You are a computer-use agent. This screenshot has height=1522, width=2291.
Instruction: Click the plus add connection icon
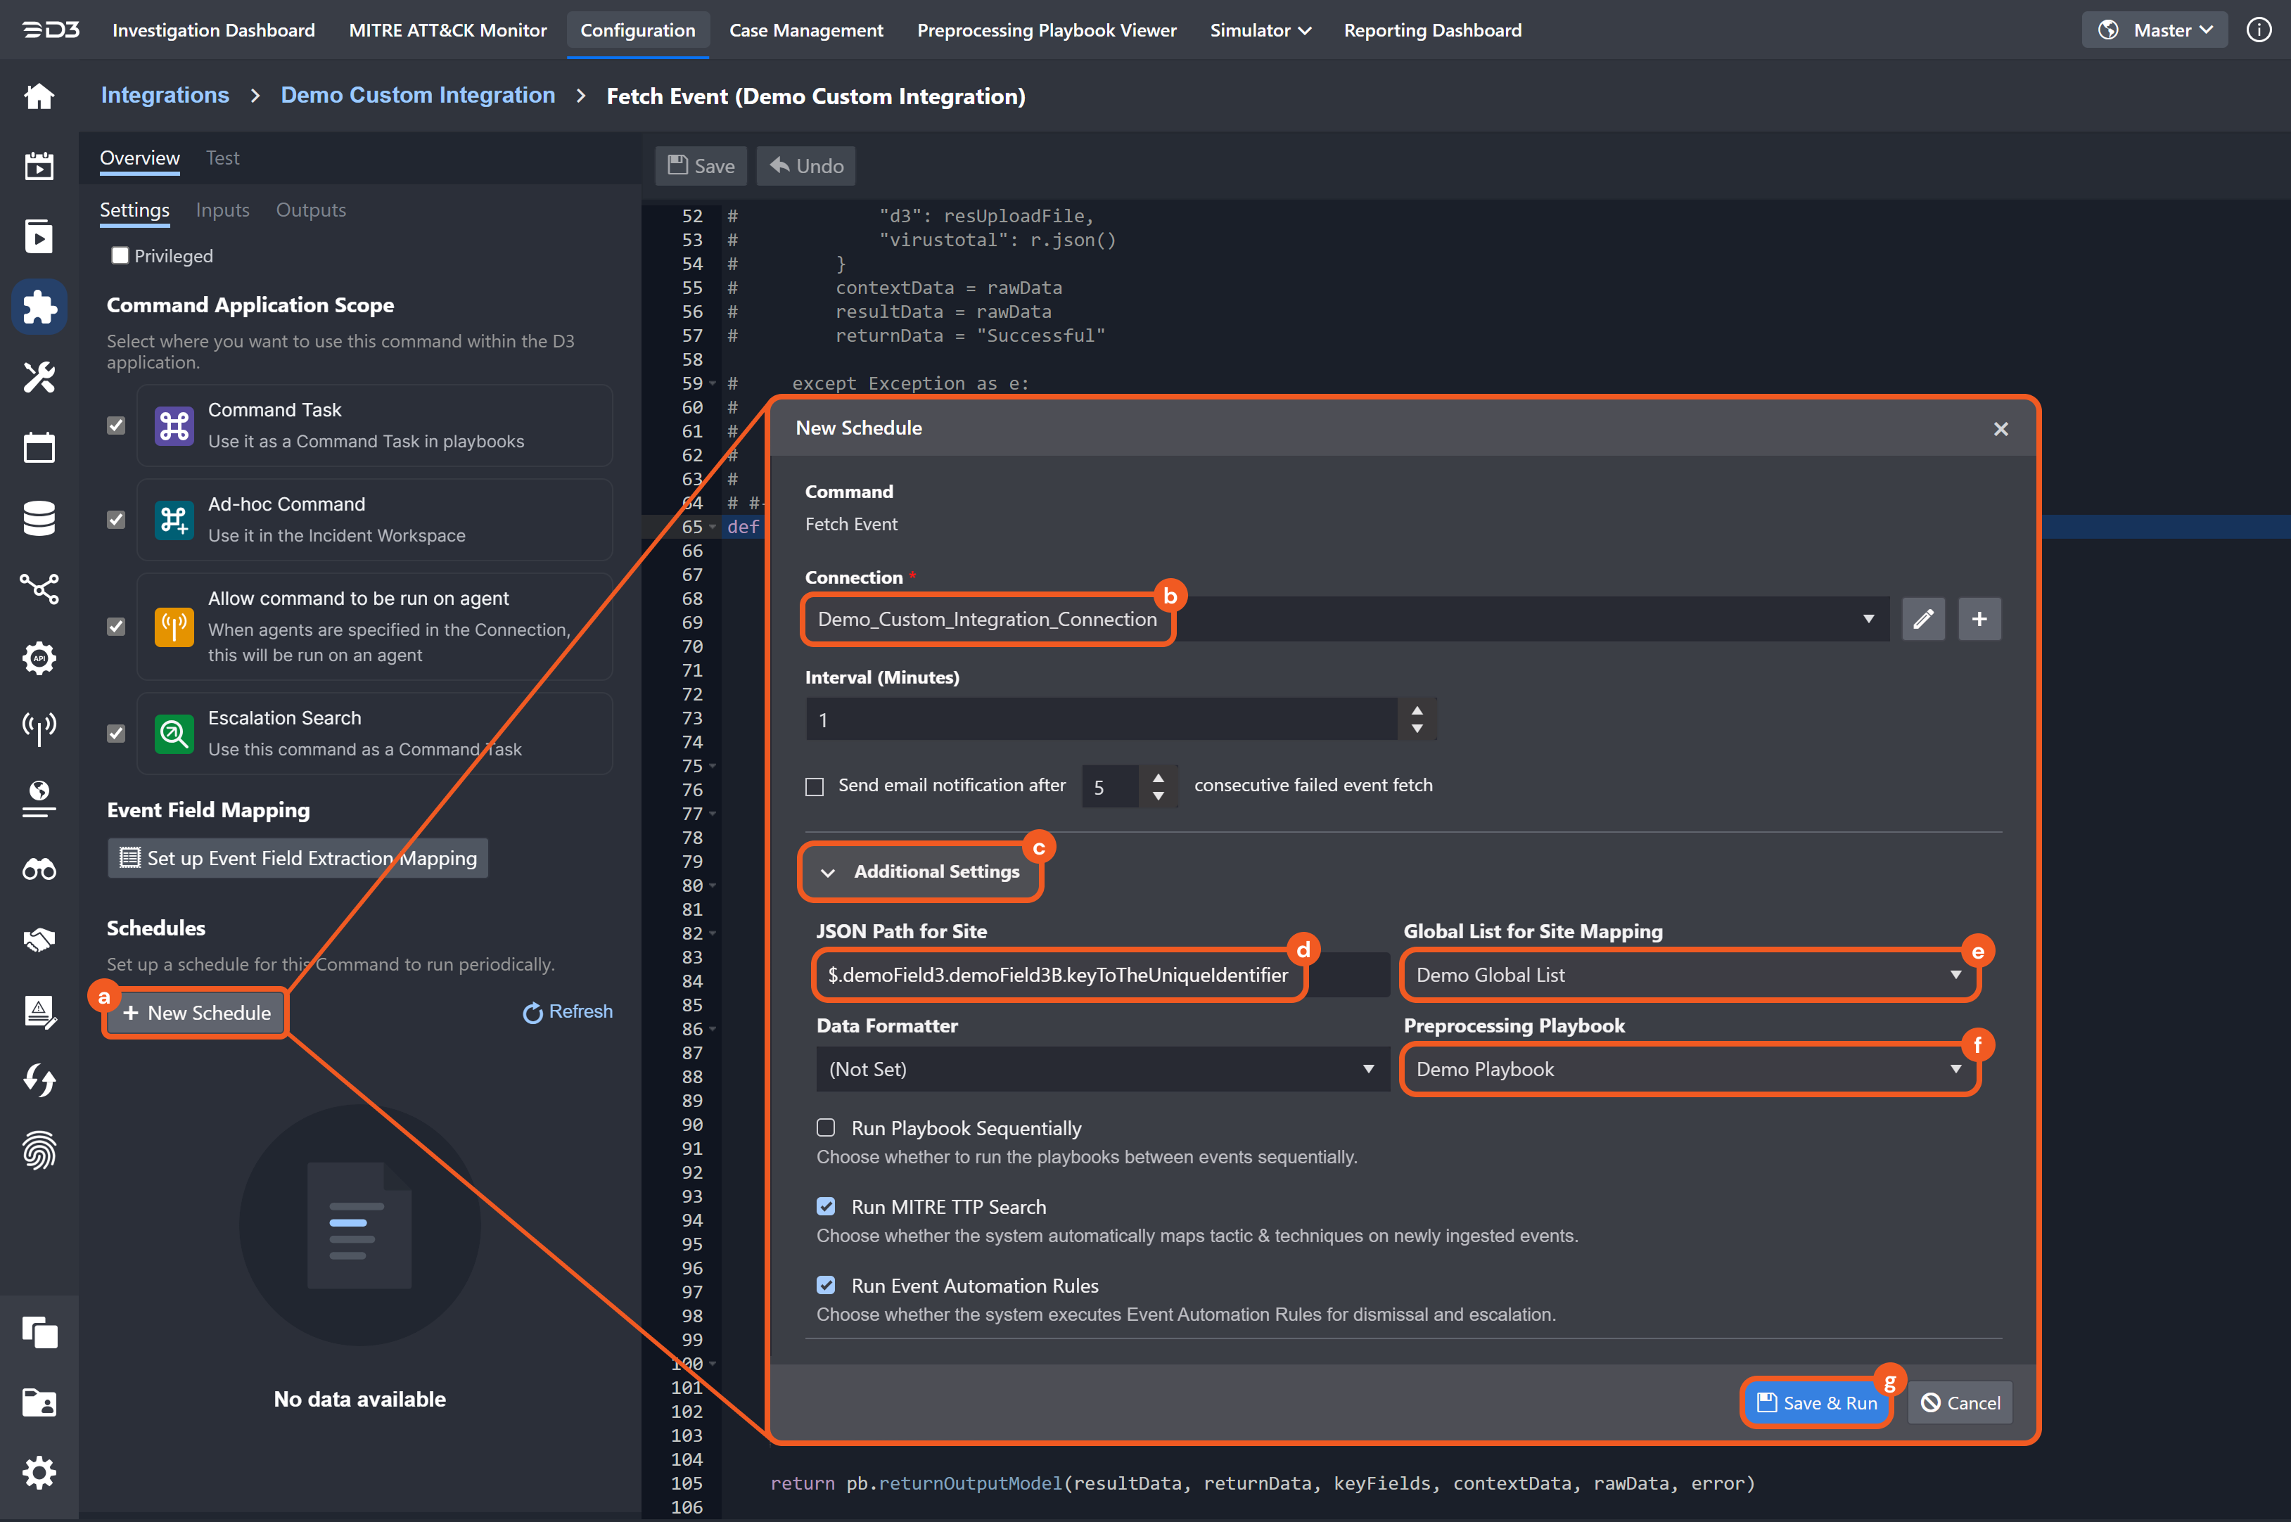pyautogui.click(x=1979, y=620)
